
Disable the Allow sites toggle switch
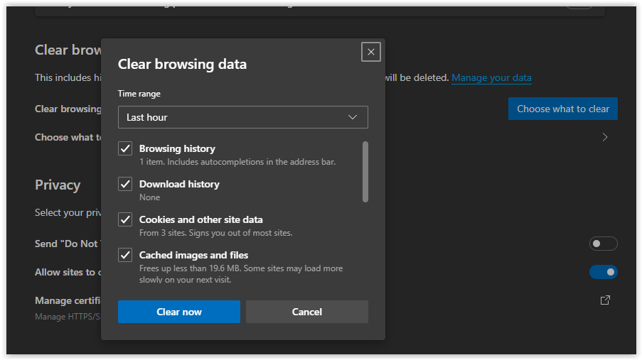pos(603,272)
